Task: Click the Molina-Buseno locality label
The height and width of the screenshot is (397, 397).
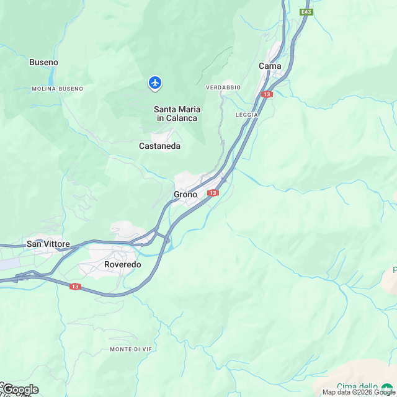Action: point(57,89)
